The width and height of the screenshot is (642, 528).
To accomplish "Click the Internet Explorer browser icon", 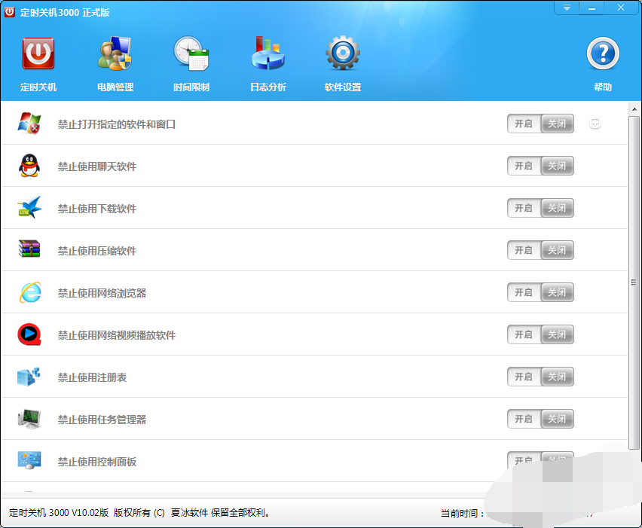I will (29, 292).
